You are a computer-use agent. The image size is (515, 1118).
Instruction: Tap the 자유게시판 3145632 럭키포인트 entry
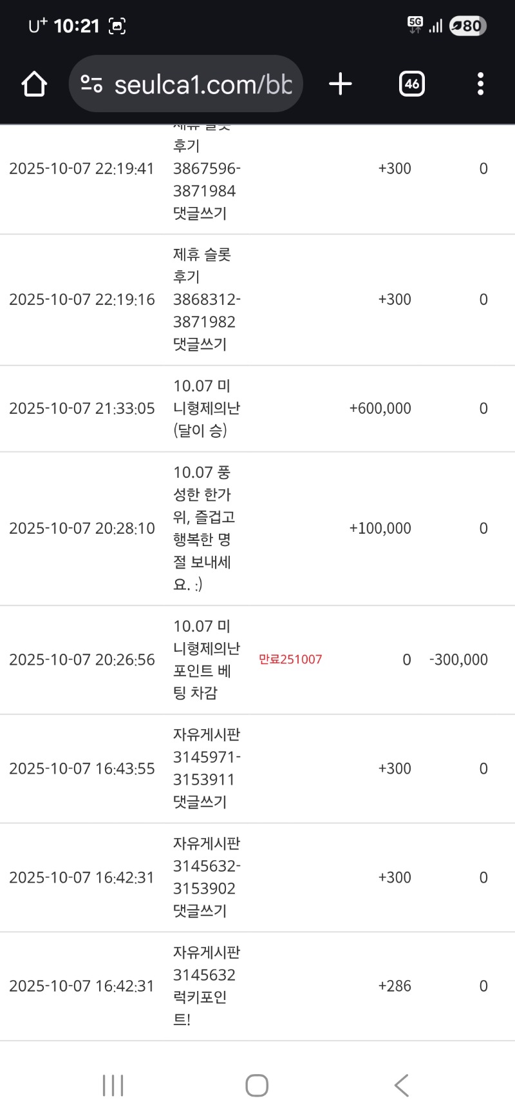[206, 986]
